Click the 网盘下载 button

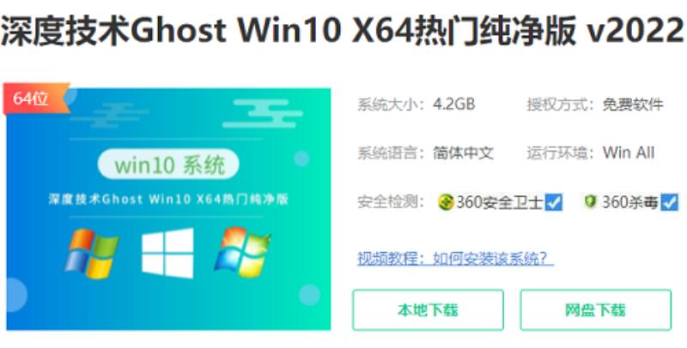point(595,310)
